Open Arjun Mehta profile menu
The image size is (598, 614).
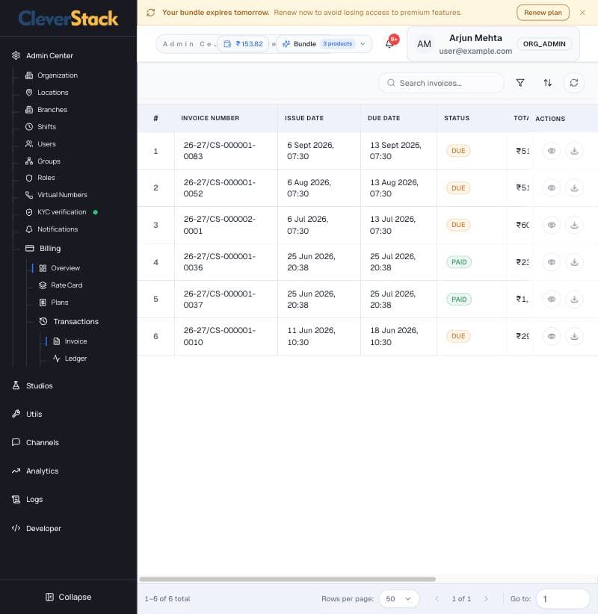click(x=493, y=44)
